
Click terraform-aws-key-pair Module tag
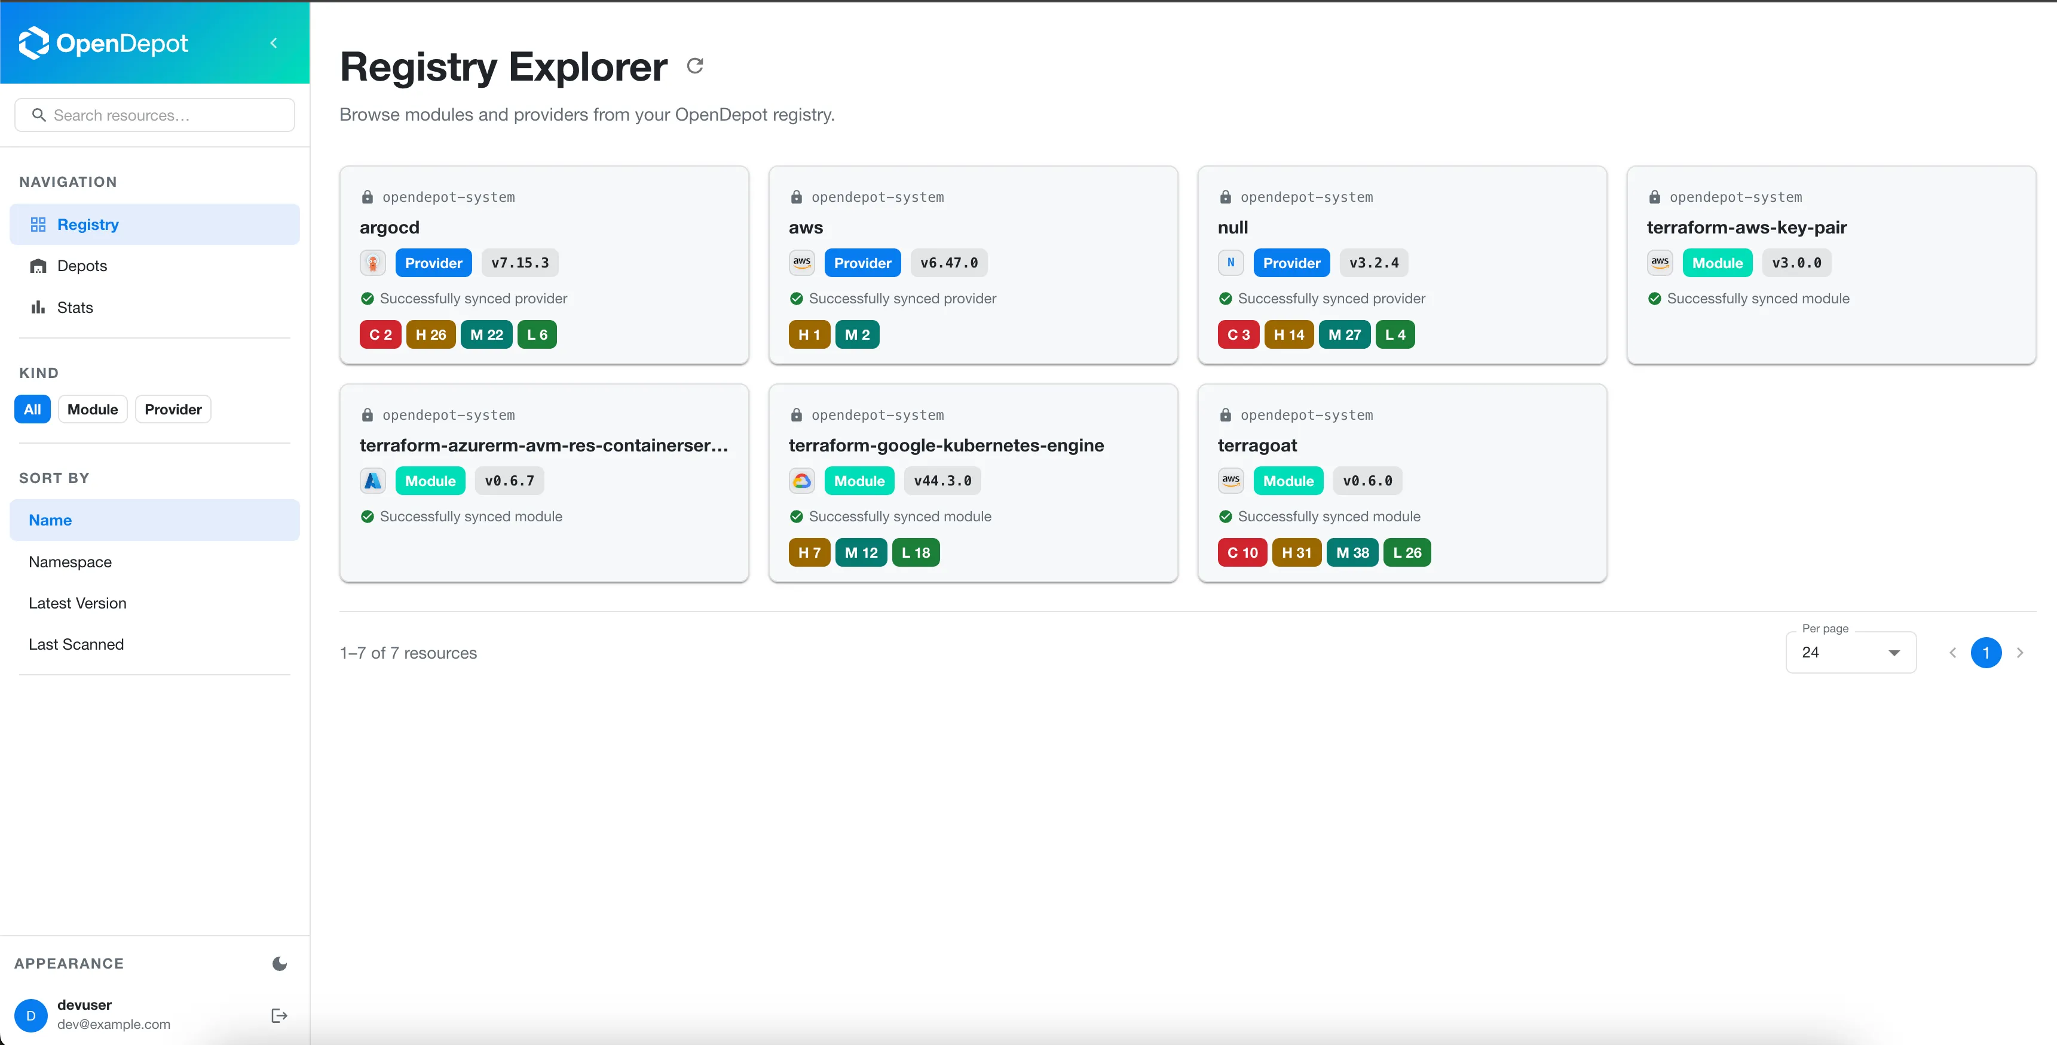pos(1718,263)
